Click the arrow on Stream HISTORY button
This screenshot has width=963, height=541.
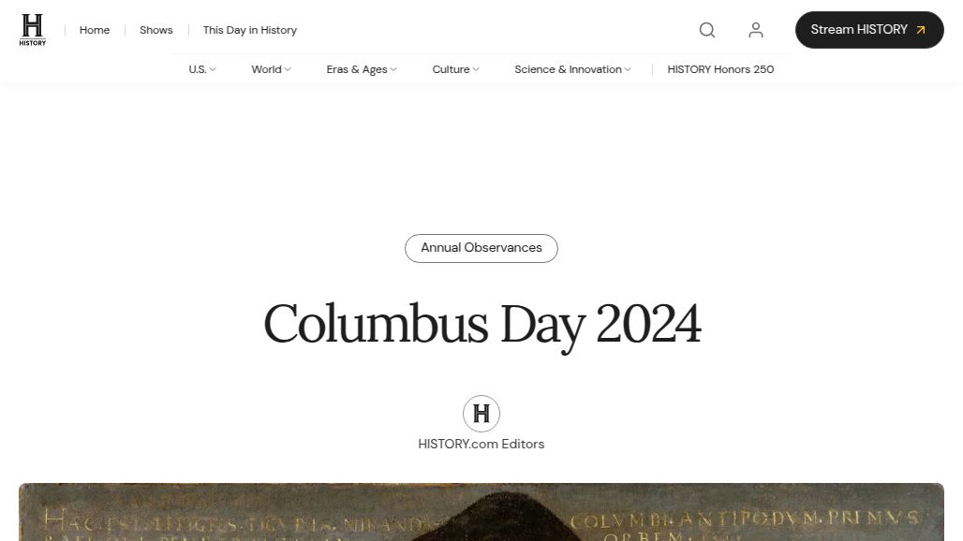point(921,30)
